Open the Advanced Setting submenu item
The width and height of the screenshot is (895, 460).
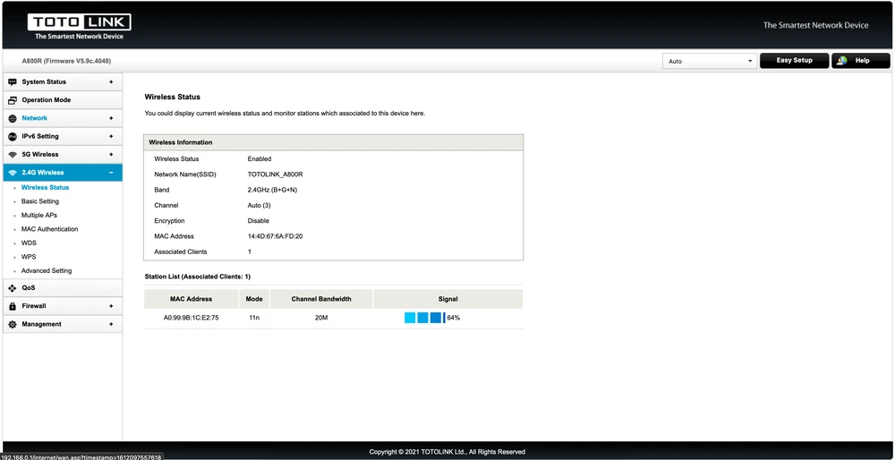click(x=47, y=270)
